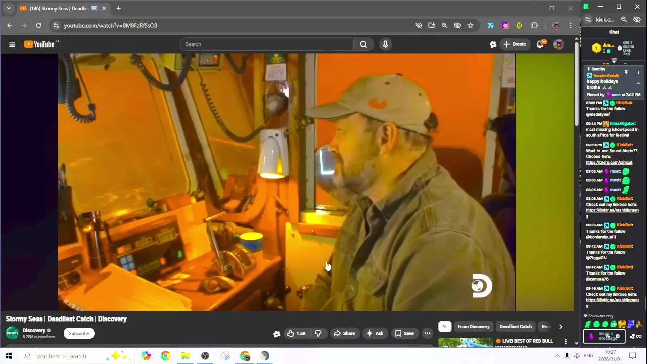Open File Explorer from taskbar
The width and height of the screenshot is (647, 364).
click(185, 356)
